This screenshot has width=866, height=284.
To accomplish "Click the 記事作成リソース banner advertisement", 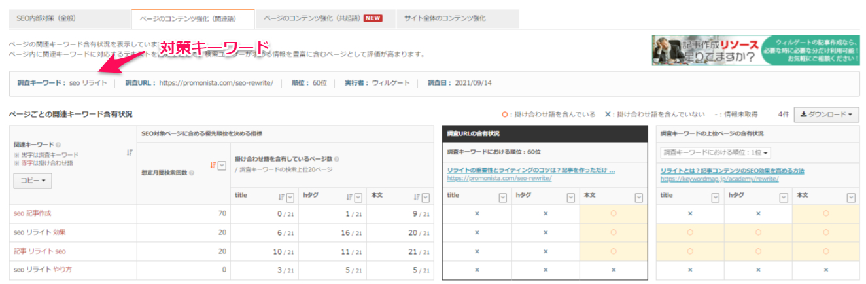I will coord(755,50).
